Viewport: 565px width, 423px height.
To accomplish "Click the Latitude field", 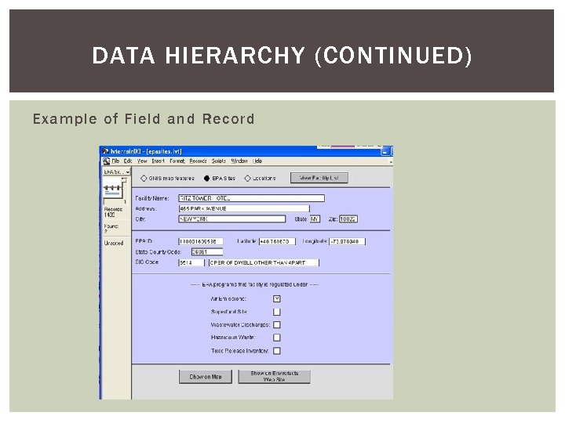I will click(277, 241).
